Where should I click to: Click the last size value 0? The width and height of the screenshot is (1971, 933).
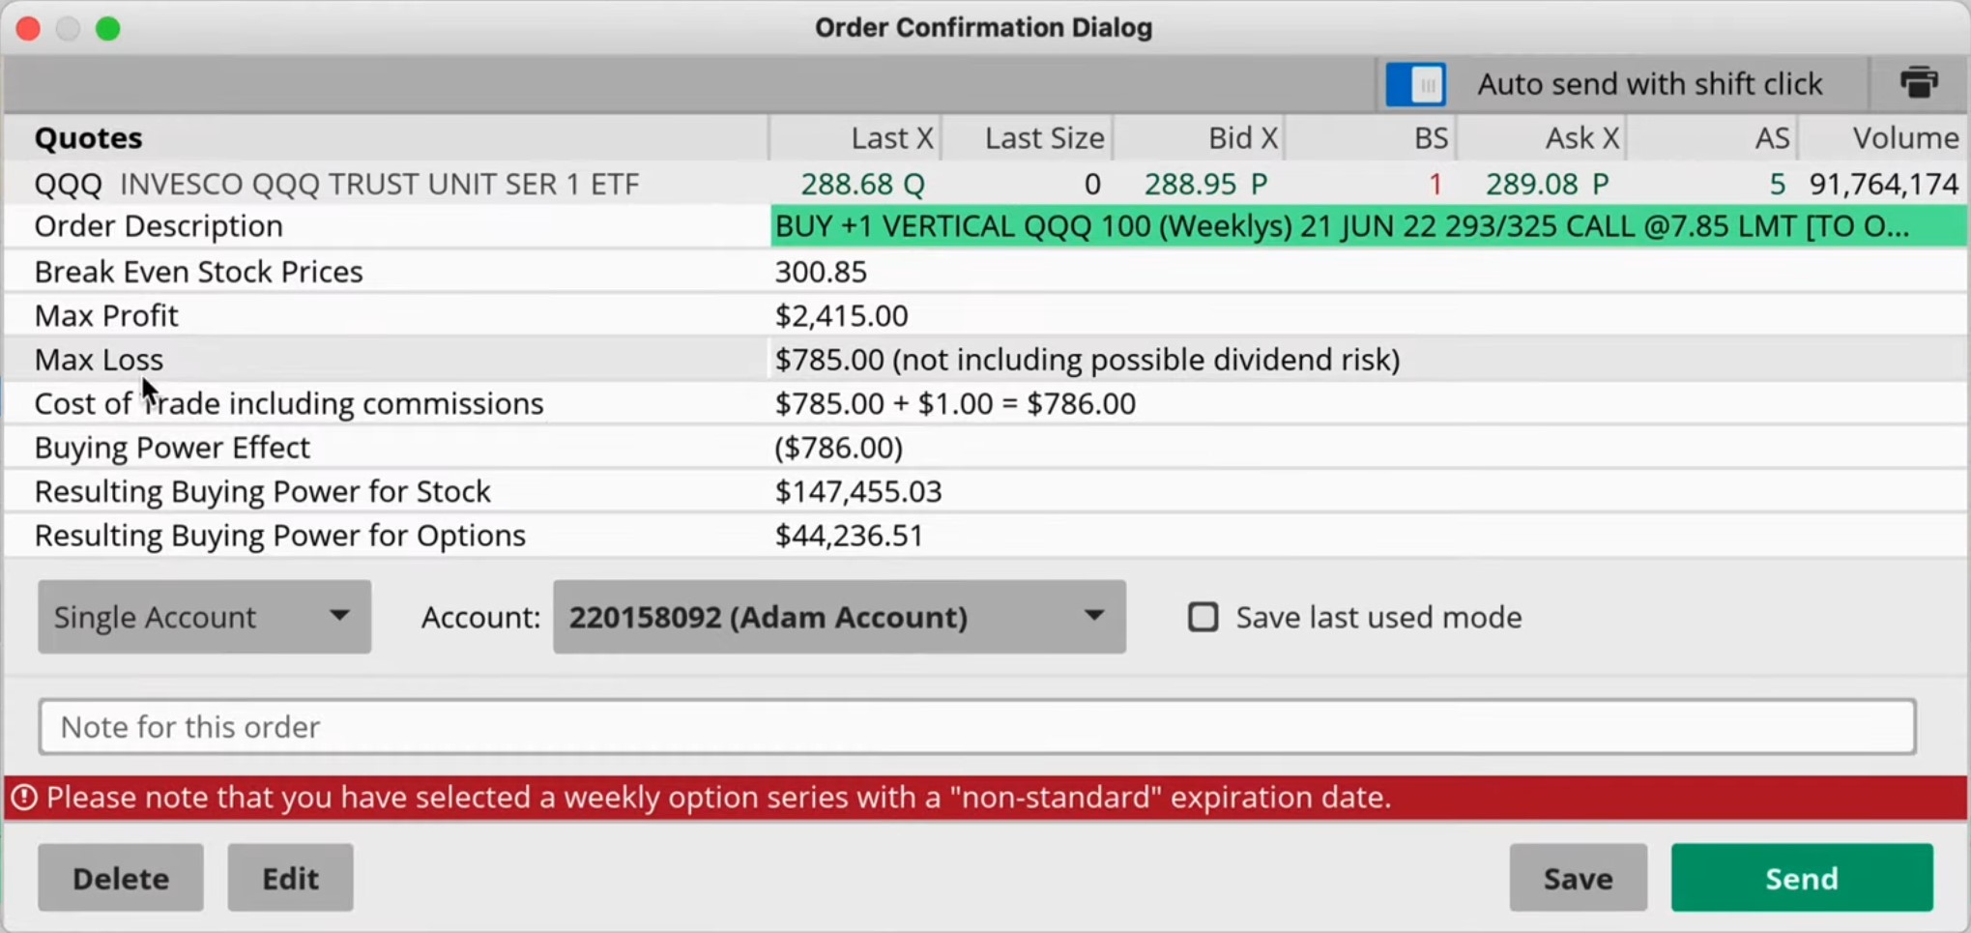point(1092,184)
